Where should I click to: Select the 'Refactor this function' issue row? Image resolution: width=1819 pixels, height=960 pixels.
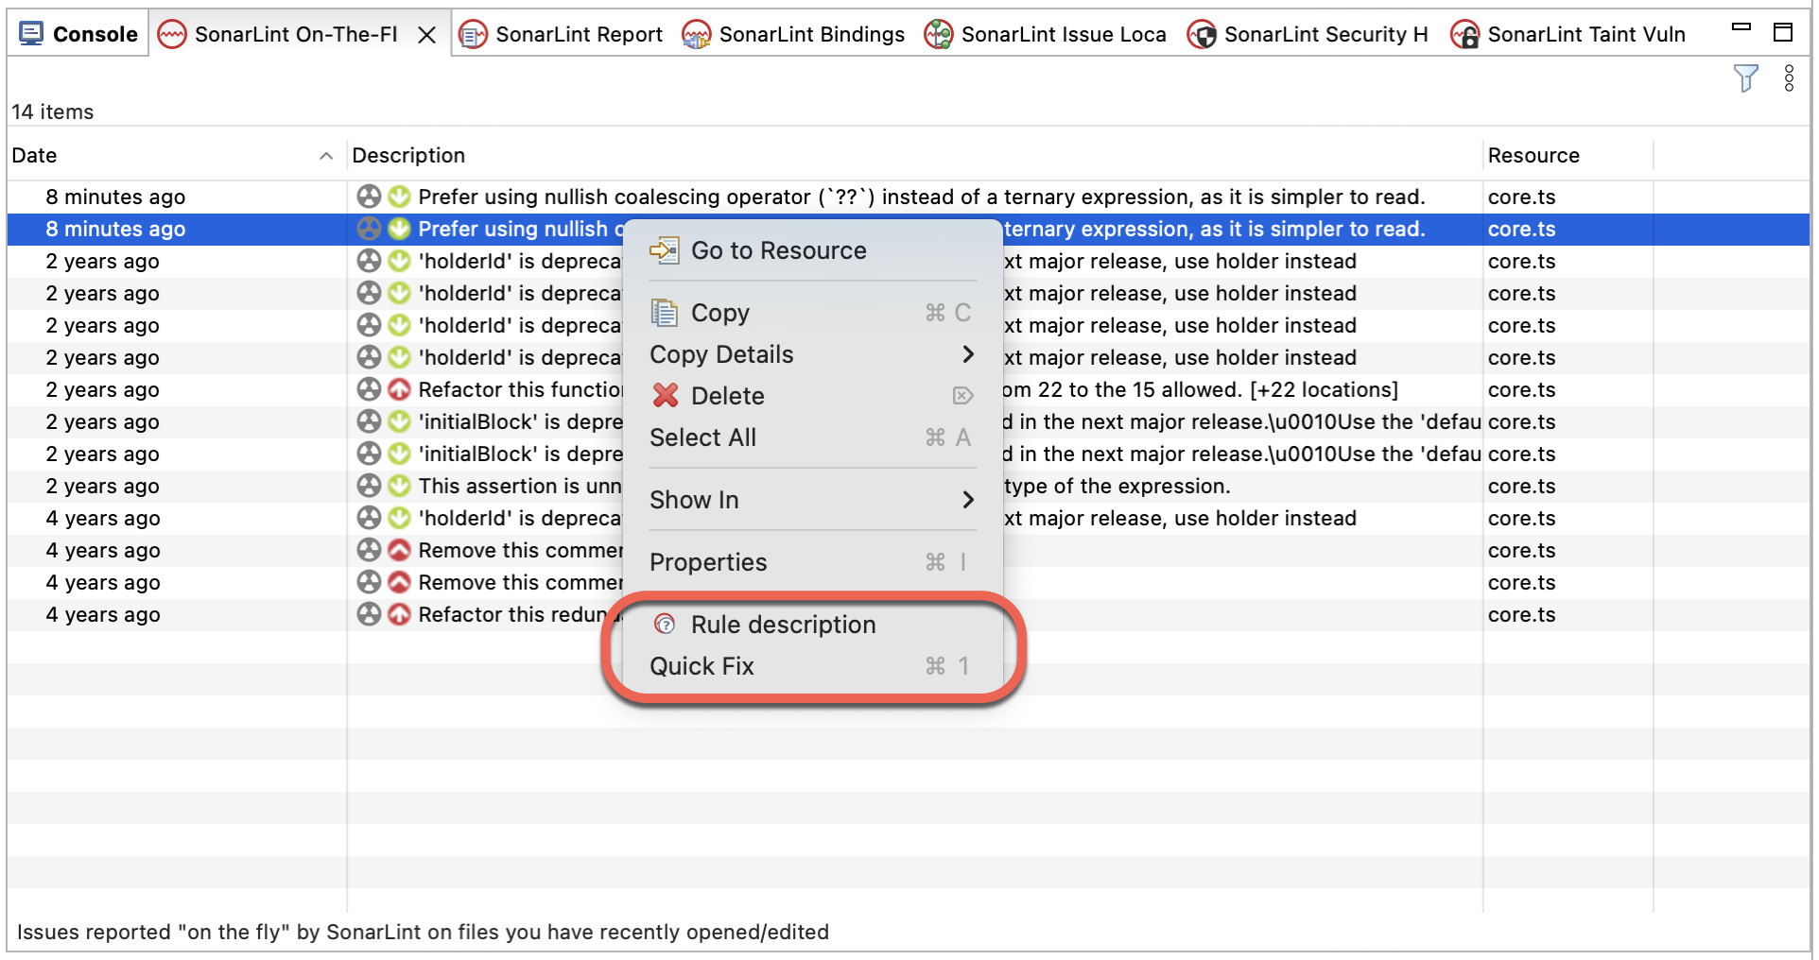(908, 389)
